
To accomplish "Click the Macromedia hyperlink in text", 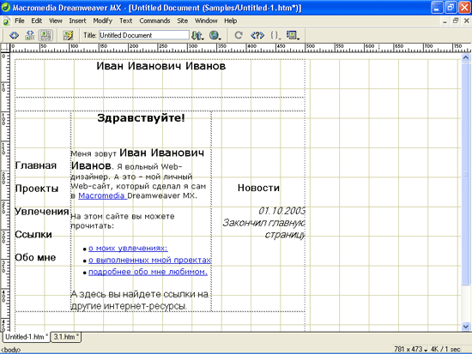I will coord(102,195).
